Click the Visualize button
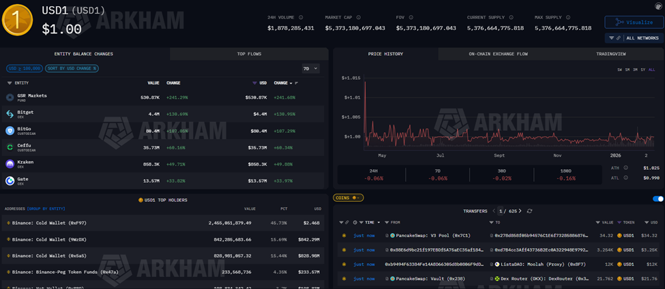The image size is (665, 289). click(x=634, y=22)
